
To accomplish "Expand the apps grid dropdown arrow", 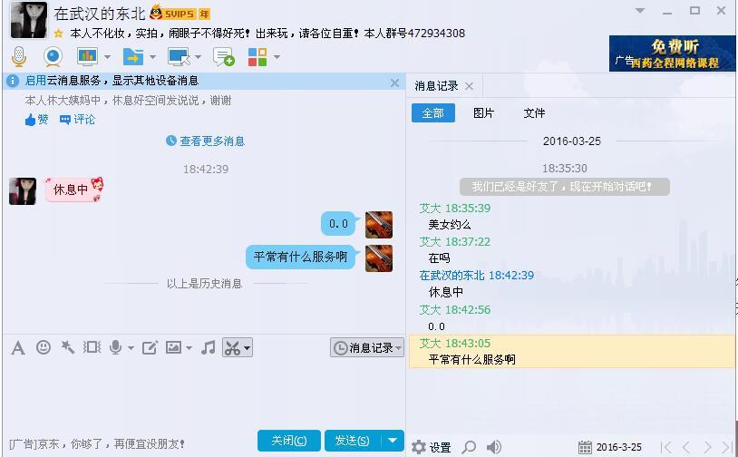I will point(277,57).
